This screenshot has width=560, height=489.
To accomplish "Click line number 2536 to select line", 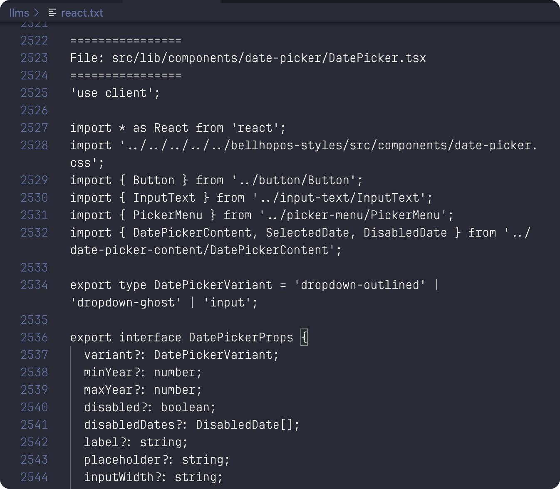I will click(x=35, y=337).
